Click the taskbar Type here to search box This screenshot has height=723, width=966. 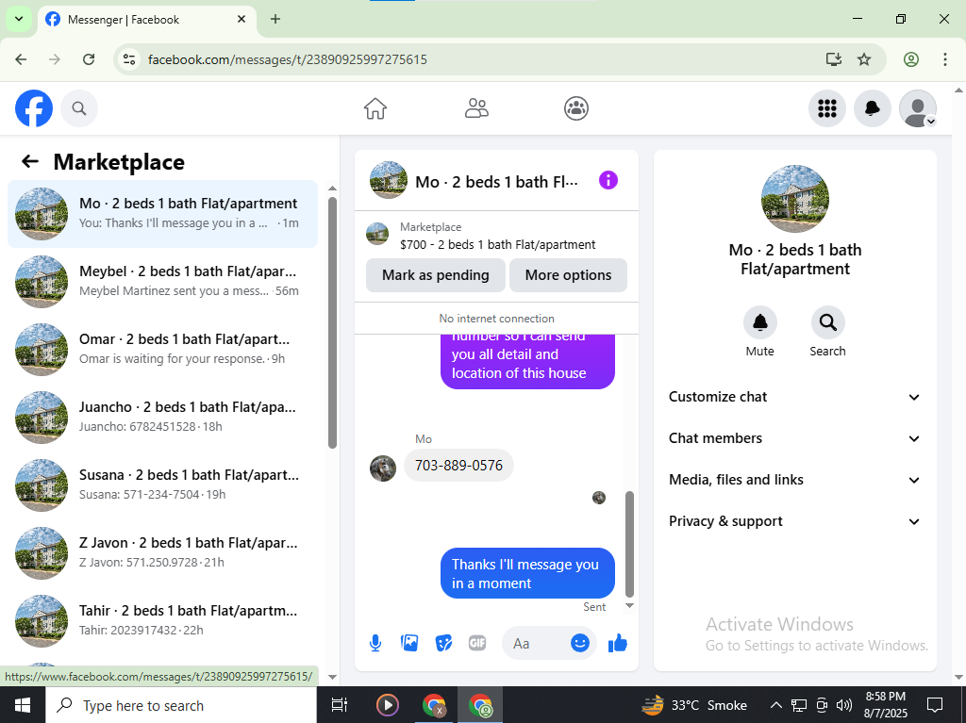(x=181, y=705)
